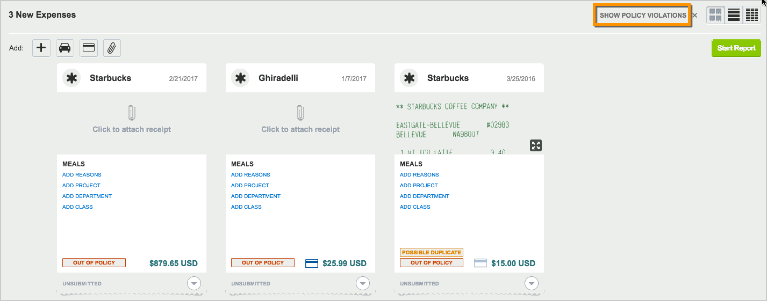Click the asterisk icon on Starbucks 2/21/2017 card

(71, 78)
